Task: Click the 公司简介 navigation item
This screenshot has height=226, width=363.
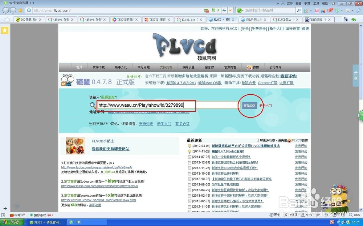Action: 275,67
